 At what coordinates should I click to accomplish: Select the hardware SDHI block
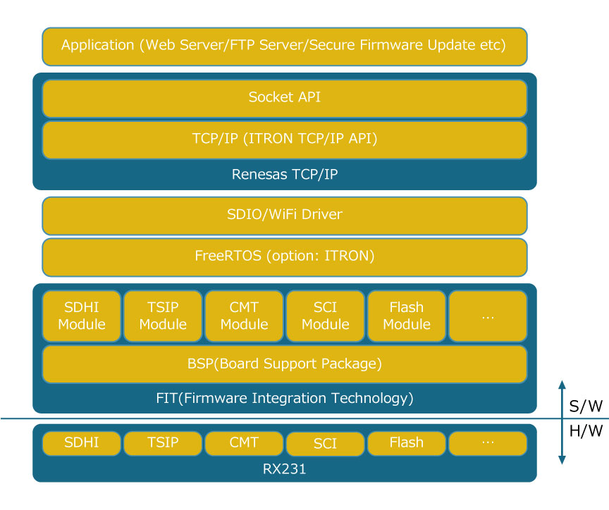pyautogui.click(x=82, y=443)
